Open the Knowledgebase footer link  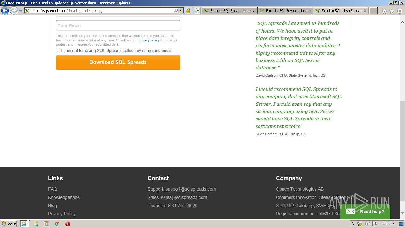coord(64,197)
